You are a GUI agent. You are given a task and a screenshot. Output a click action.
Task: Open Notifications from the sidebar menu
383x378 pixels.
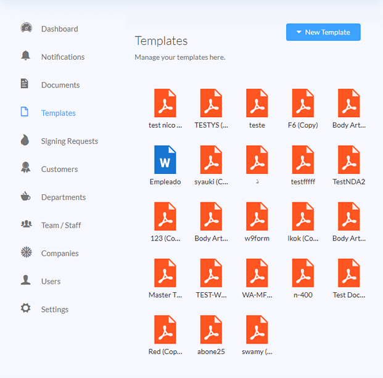(x=63, y=57)
